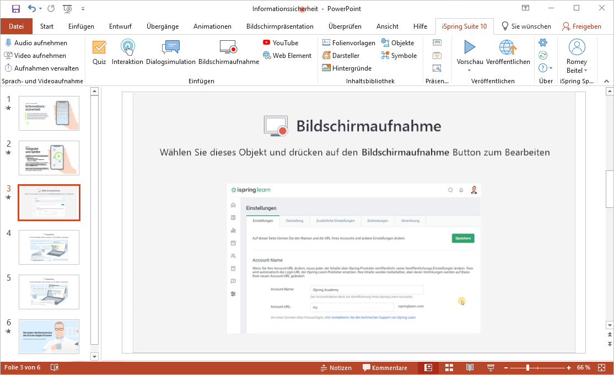Screen dimensions: 614x375
Task: Undo the last action
Action: tap(32, 9)
